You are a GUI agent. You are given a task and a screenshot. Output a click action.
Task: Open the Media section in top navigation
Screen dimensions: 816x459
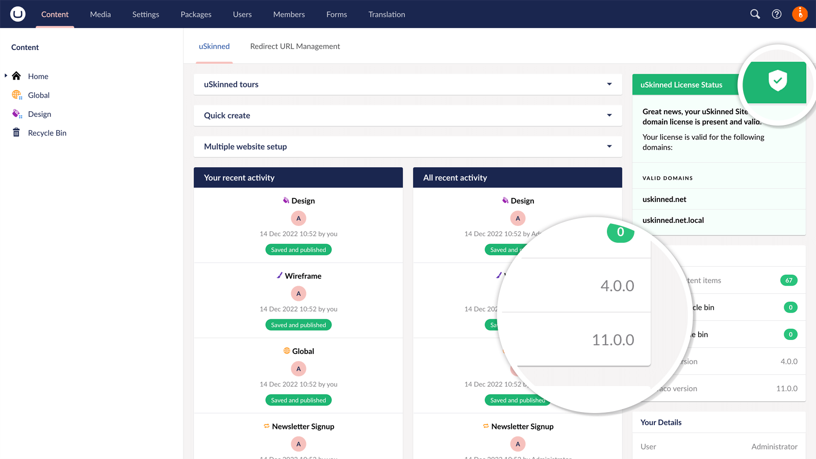(100, 14)
